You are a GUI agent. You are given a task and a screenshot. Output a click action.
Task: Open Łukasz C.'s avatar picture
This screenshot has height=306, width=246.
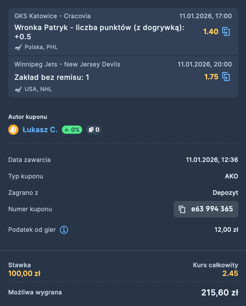tap(13, 130)
